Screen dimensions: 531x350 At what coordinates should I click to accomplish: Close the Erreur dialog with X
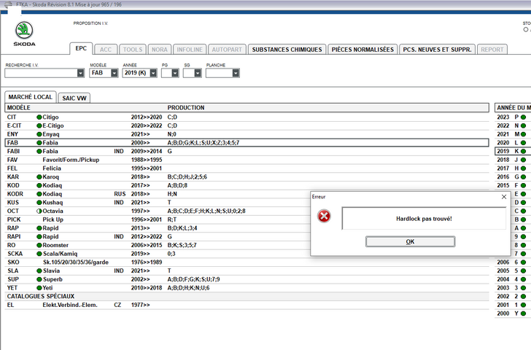504,197
